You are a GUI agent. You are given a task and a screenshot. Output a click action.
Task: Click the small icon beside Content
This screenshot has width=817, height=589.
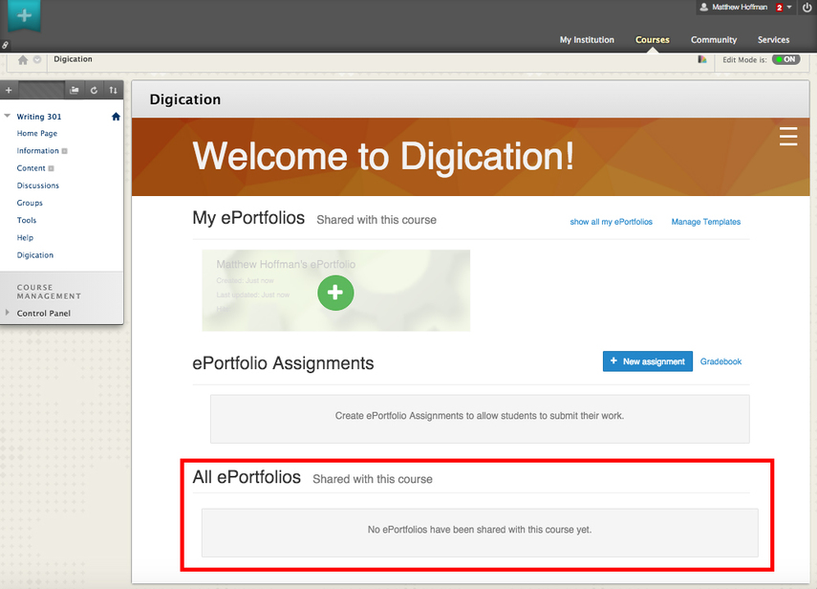(51, 168)
